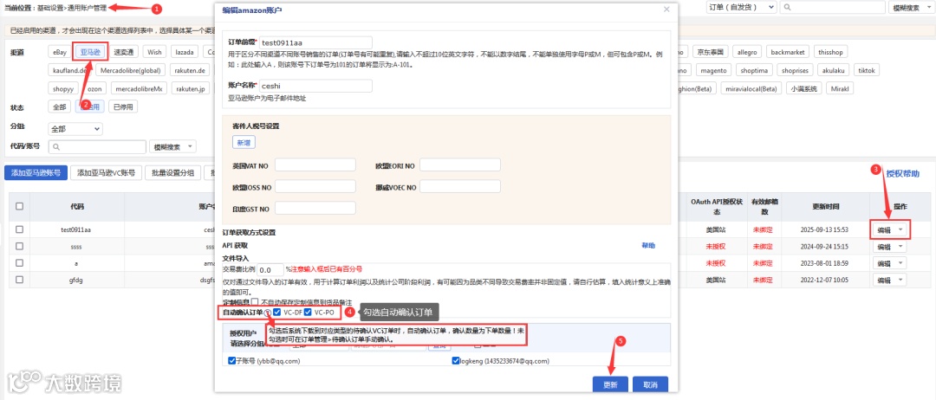
Task: Select the Mercadolibre(global) channel tab
Action: point(131,70)
